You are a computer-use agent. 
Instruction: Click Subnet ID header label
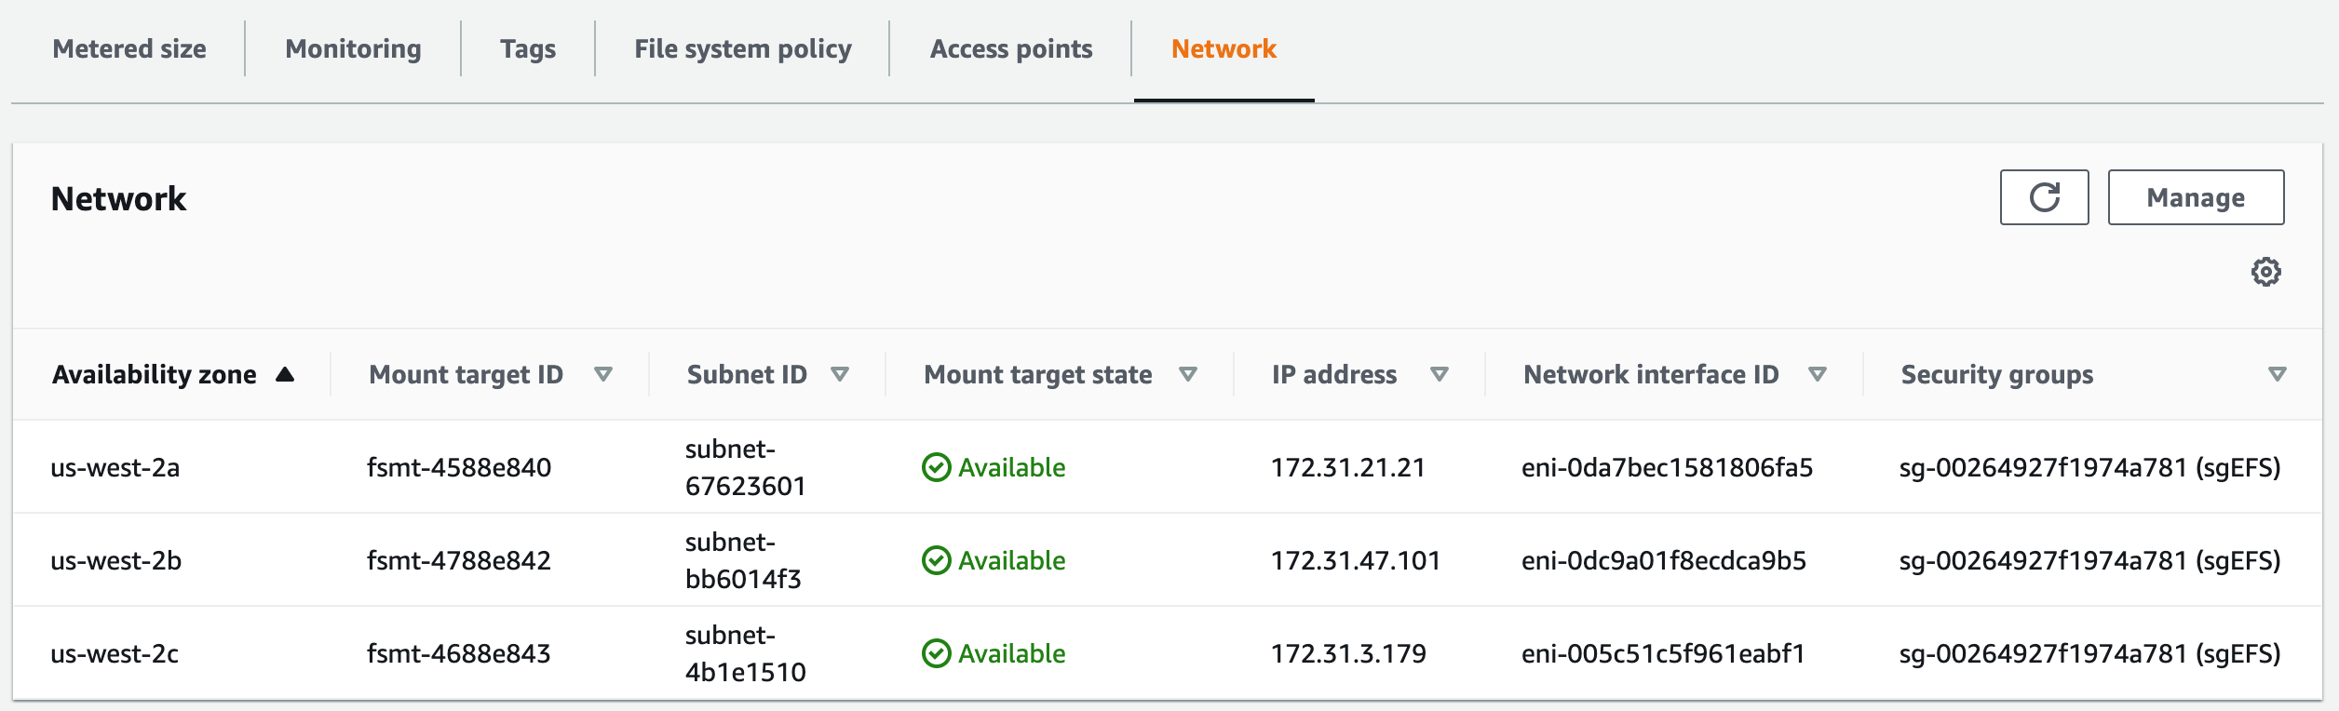(x=747, y=374)
